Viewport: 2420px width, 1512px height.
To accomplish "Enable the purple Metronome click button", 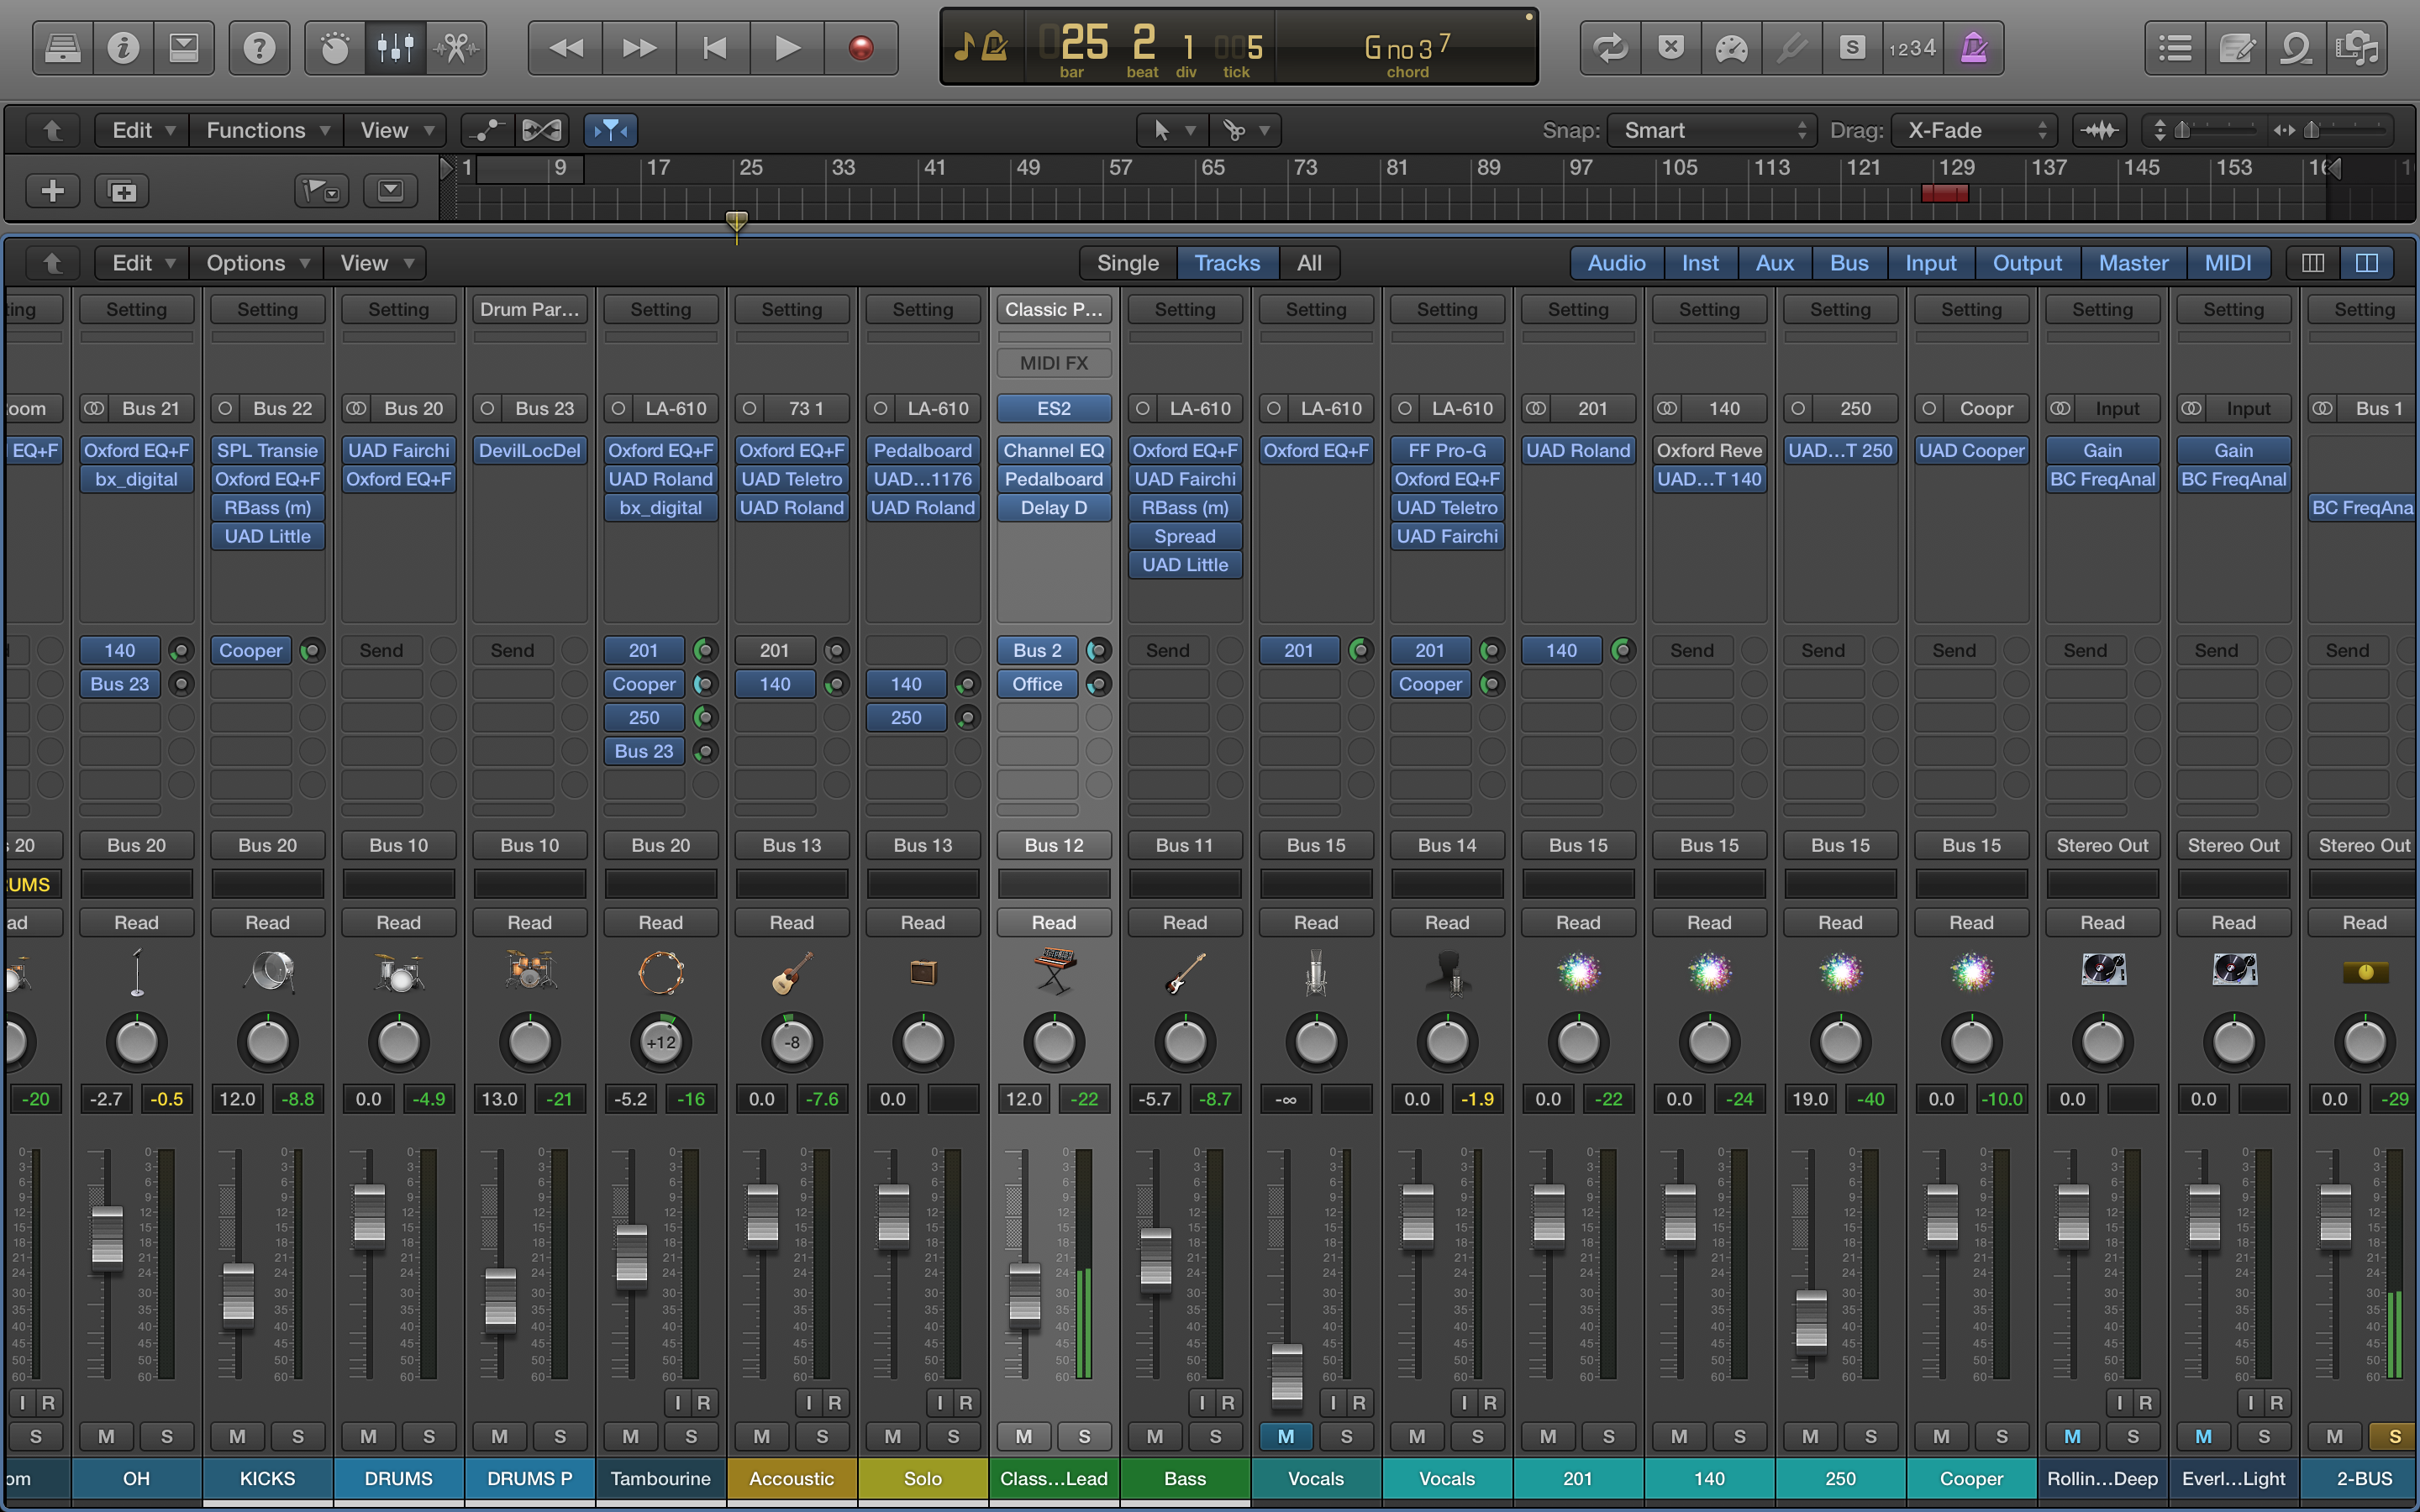I will click(x=1973, y=47).
